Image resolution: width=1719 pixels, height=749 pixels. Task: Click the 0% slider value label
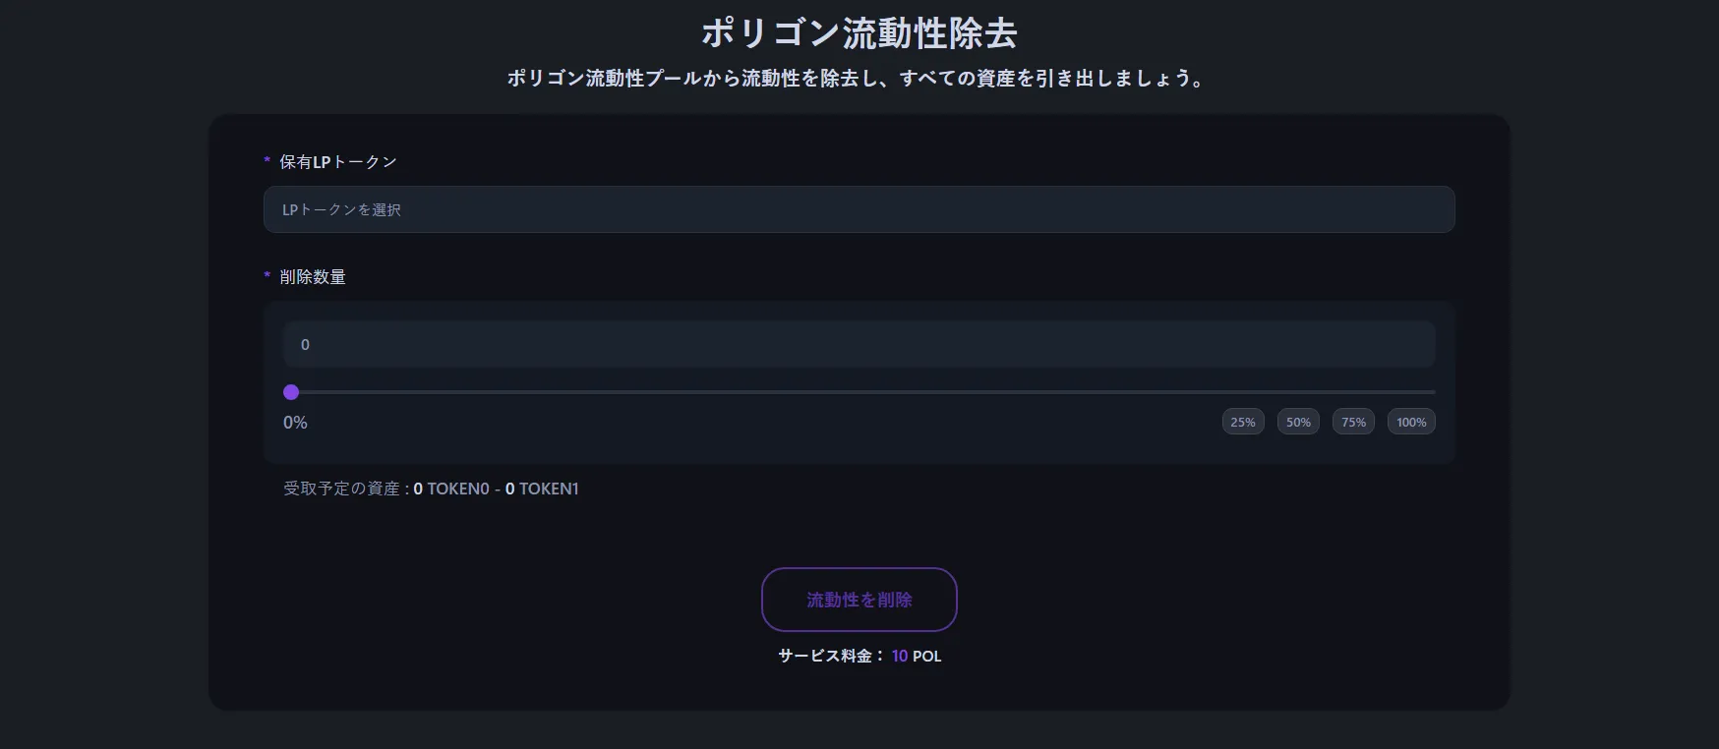point(295,423)
